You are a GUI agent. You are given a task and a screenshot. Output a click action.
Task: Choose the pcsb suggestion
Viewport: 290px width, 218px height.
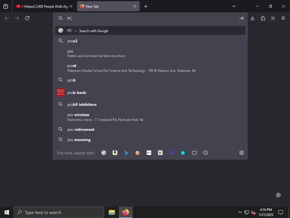[x=150, y=80]
